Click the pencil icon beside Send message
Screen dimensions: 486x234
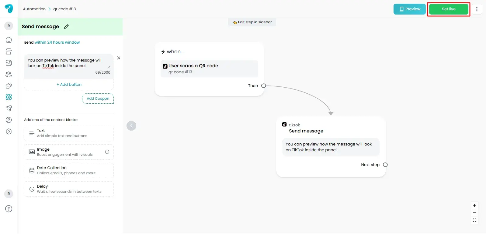66,27
